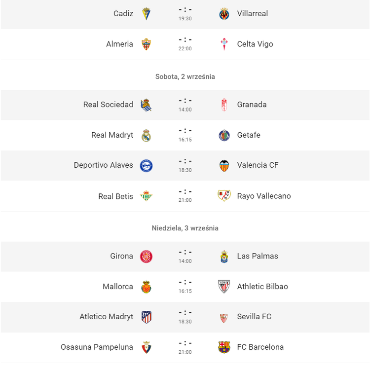
Task: Click the Real Madryt club badge
Action: click(x=146, y=135)
